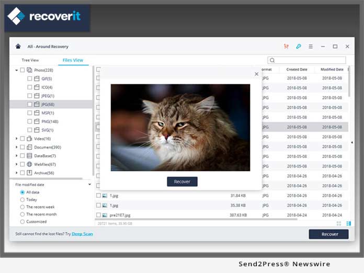
Task: Collapse the File modified date section
Action: (x=89, y=184)
